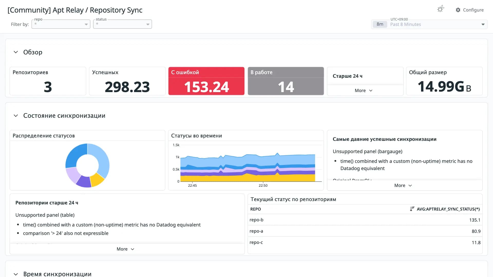Collapse the Состояние синхронизации section
This screenshot has width=493, height=277.
(16, 116)
